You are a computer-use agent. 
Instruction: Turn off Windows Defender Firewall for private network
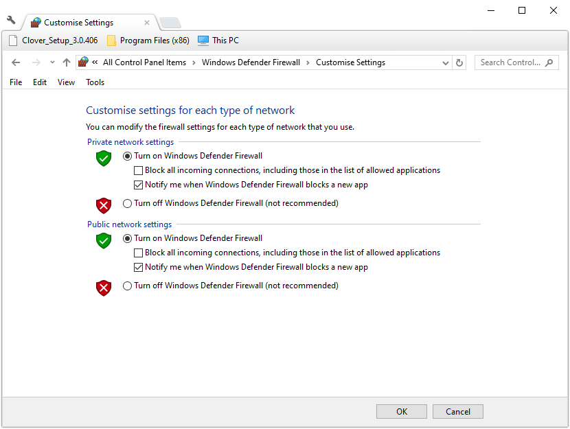tap(127, 203)
